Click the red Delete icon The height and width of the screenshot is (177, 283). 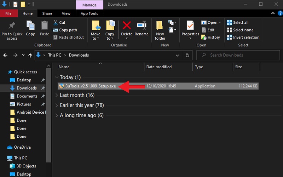tap(127, 25)
